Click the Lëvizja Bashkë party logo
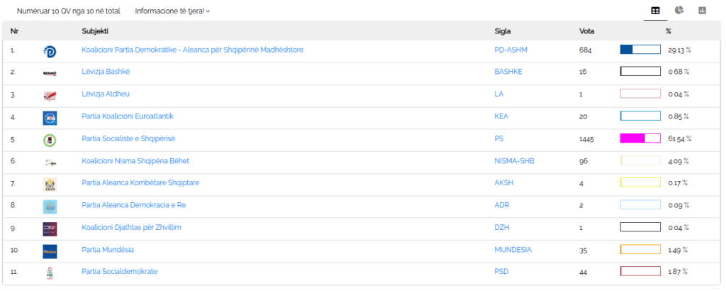Viewport: 726px width, 291px height. click(50, 73)
